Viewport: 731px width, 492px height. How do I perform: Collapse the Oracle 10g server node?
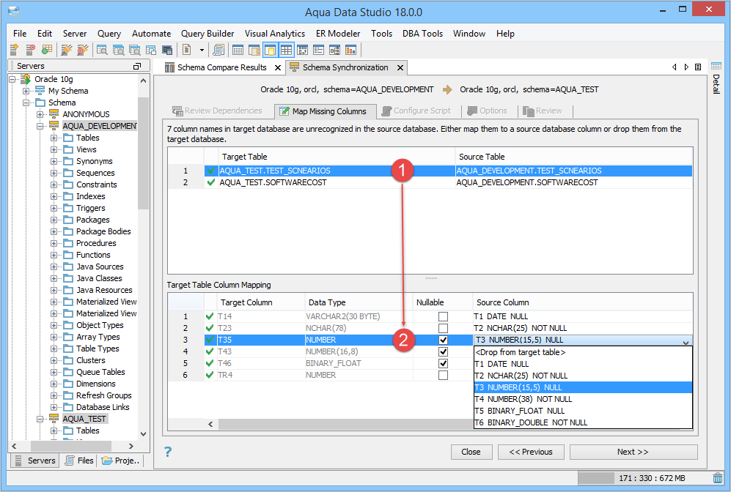click(12, 79)
